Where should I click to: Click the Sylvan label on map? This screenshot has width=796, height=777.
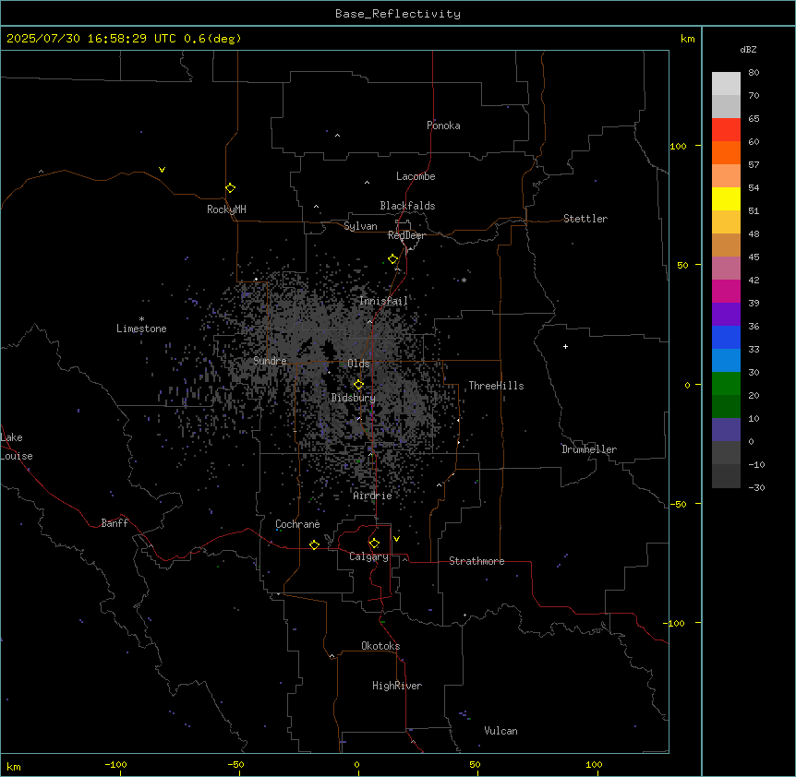pos(360,226)
